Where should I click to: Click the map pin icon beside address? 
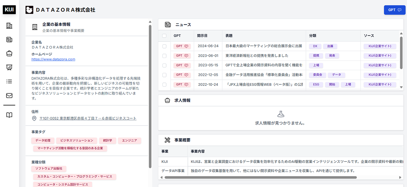(34, 118)
